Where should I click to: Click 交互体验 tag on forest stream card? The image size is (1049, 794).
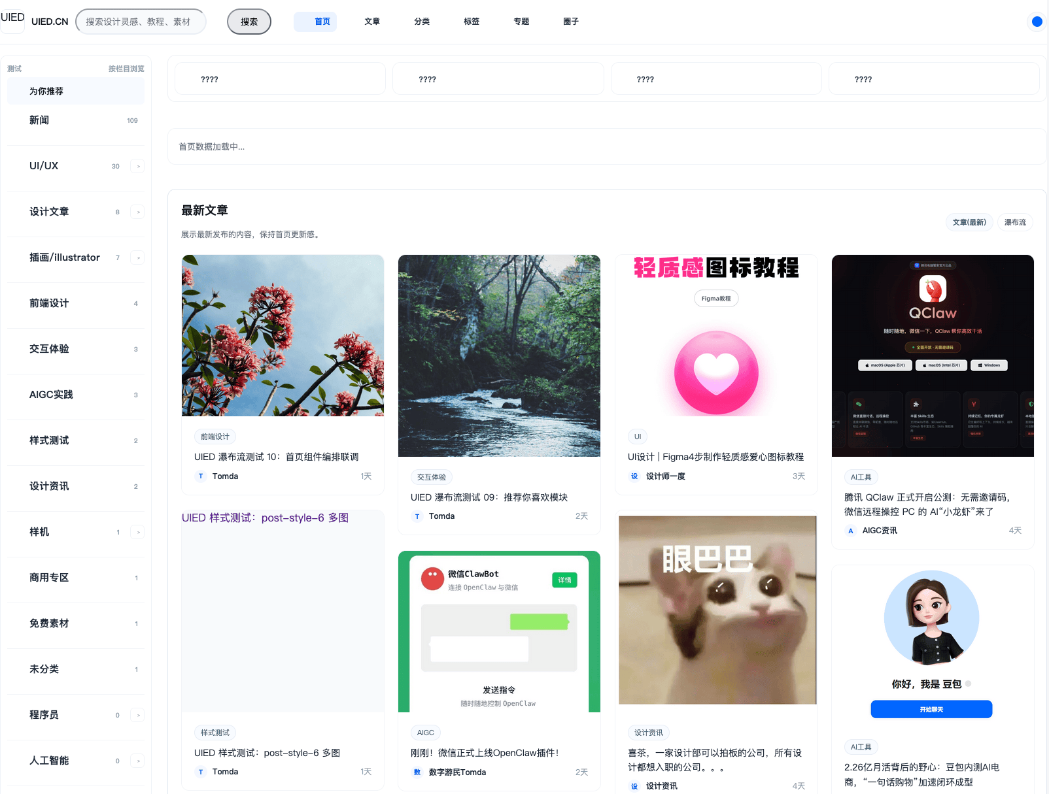pos(432,477)
